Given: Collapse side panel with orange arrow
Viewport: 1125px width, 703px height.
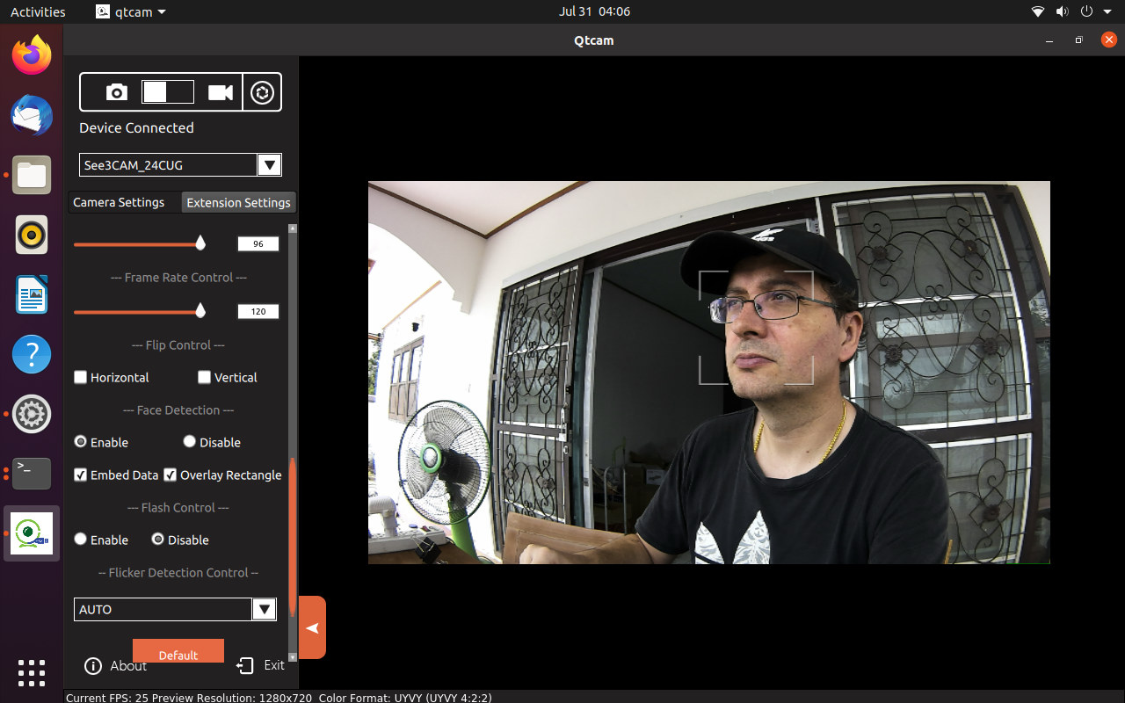Looking at the screenshot, I should [312, 627].
